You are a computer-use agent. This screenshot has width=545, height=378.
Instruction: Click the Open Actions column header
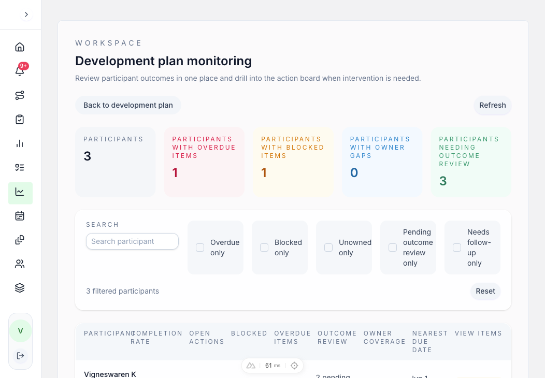[x=207, y=337]
